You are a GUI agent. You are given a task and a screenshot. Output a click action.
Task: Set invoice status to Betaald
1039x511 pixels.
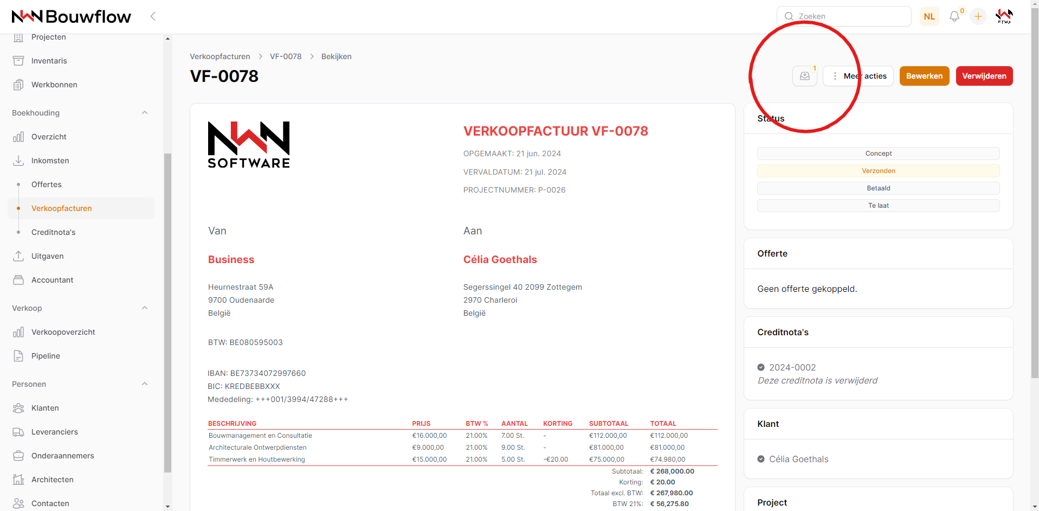(x=878, y=188)
